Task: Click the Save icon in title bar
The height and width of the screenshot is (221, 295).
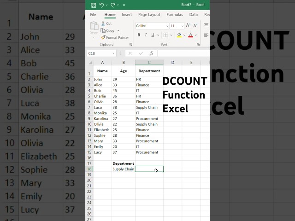Action: (93, 5)
